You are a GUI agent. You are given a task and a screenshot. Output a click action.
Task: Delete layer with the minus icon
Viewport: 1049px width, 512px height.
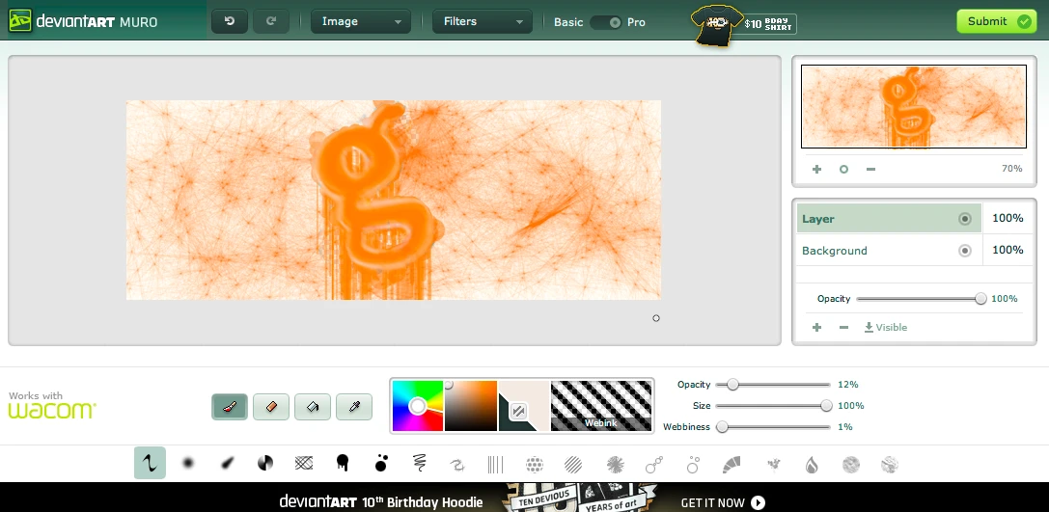click(x=843, y=328)
